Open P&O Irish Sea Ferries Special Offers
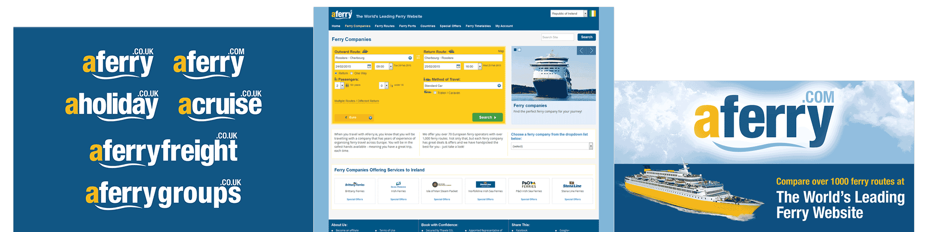928x232 pixels. [x=529, y=200]
